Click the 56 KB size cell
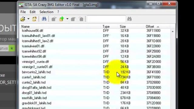 pos(125,62)
